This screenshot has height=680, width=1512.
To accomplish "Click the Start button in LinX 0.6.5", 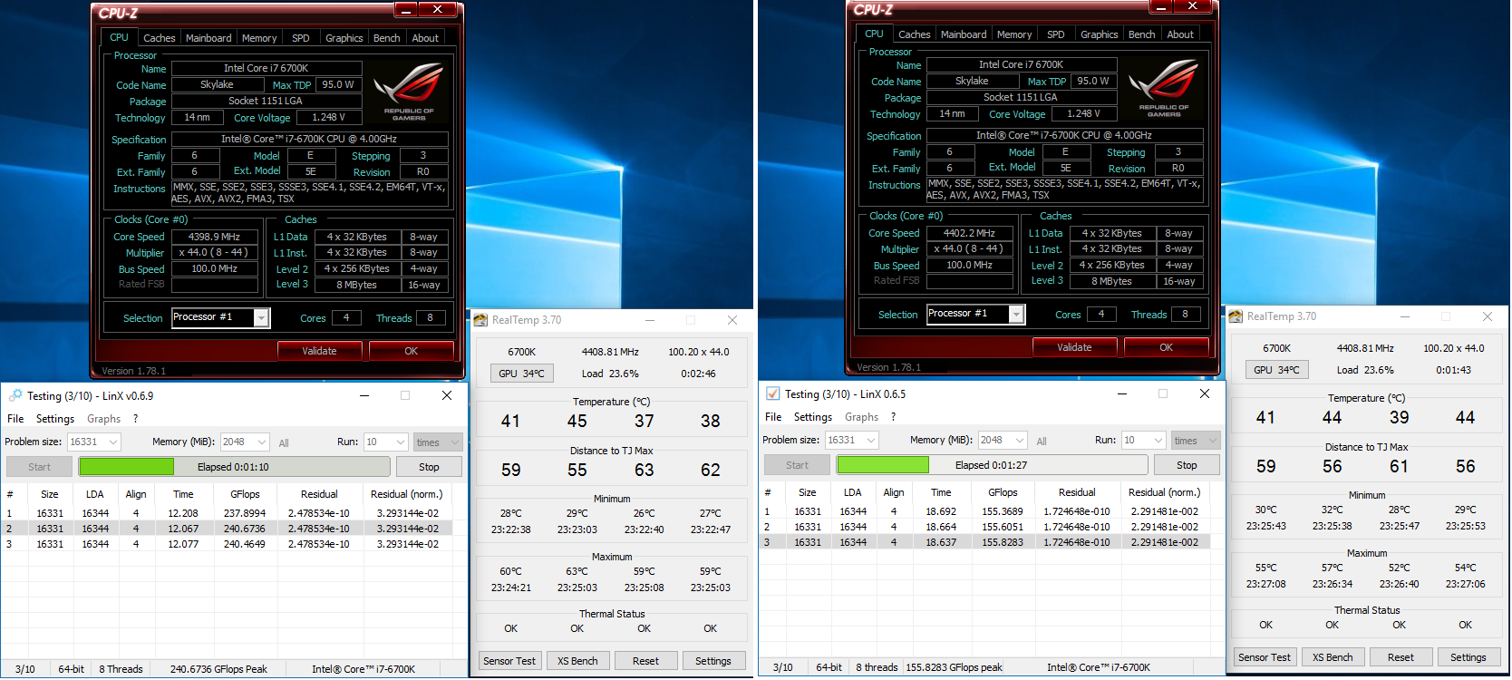I will 797,465.
